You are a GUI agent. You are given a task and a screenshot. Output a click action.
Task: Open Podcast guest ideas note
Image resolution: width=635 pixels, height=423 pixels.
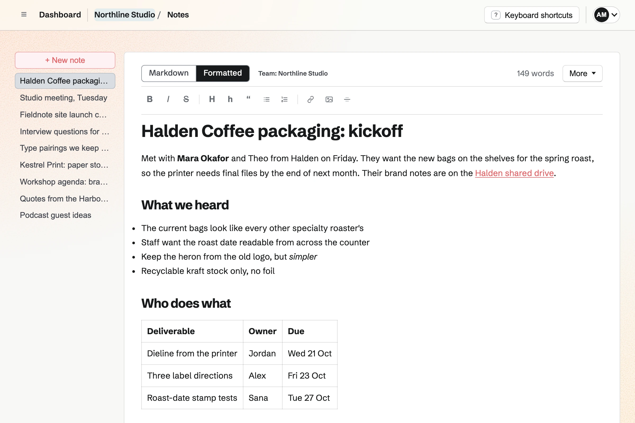65,215
